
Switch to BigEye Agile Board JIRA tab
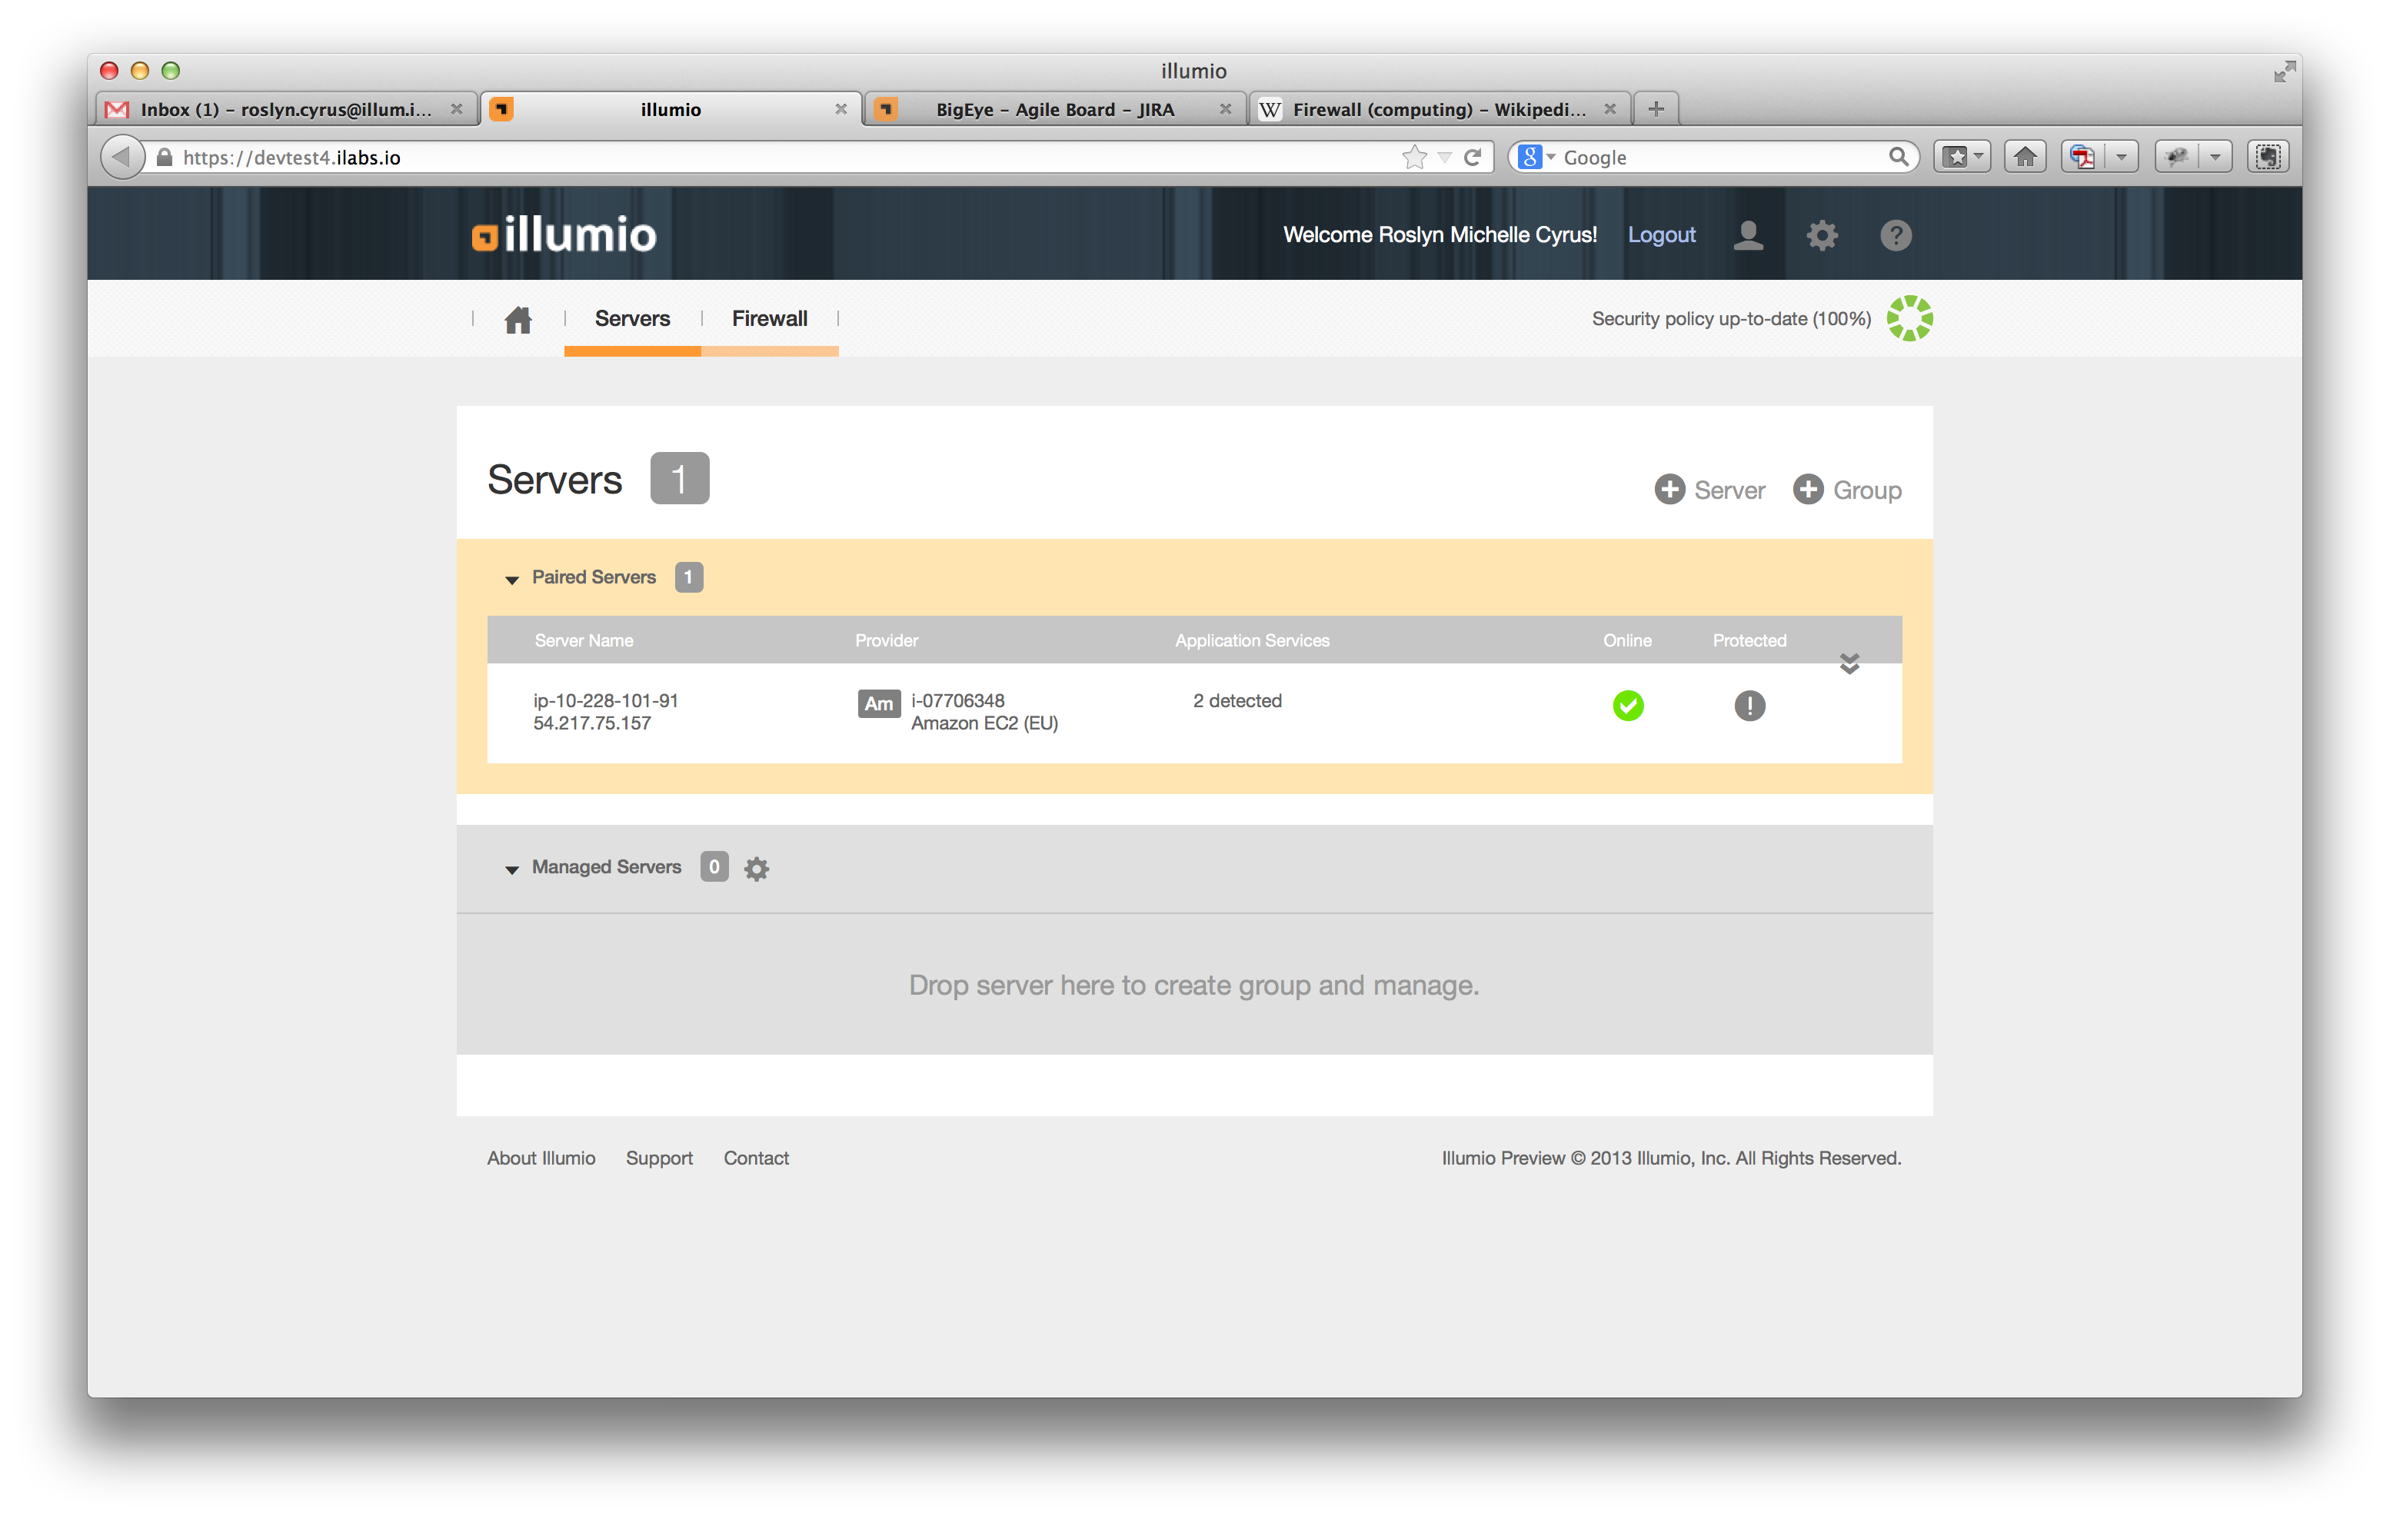click(x=1055, y=109)
